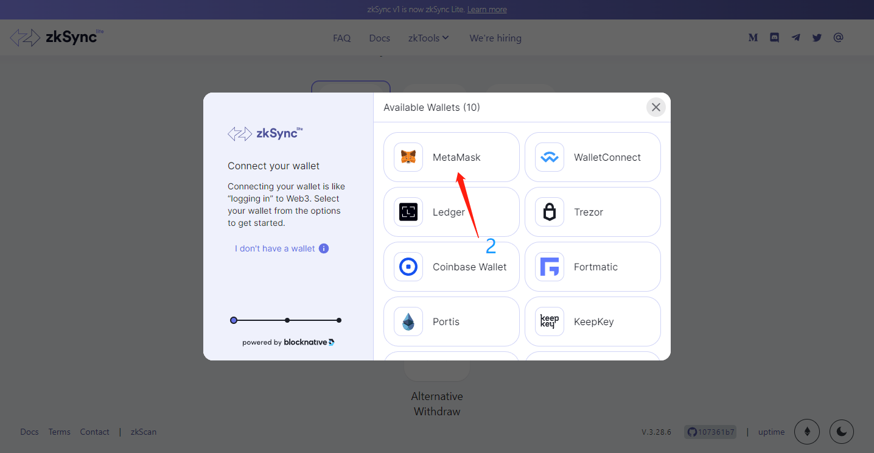Image resolution: width=874 pixels, height=453 pixels.
Task: Connect using Coinbase Wallet
Action: [451, 267]
